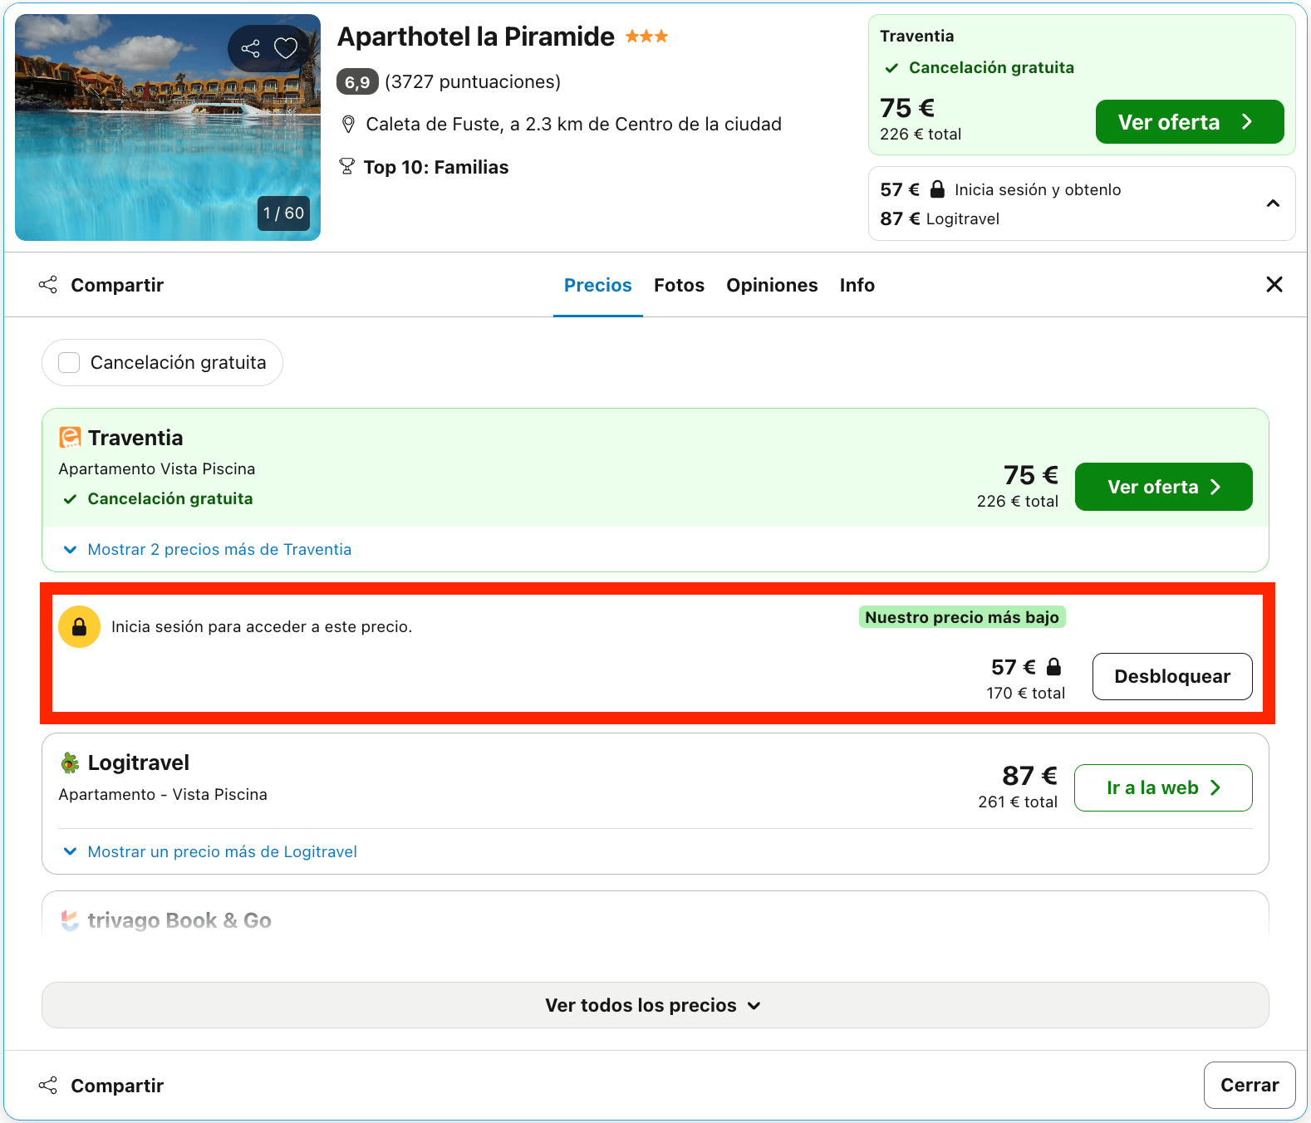Image resolution: width=1311 pixels, height=1123 pixels.
Task: Click the location pin icon
Action: pos(349,125)
